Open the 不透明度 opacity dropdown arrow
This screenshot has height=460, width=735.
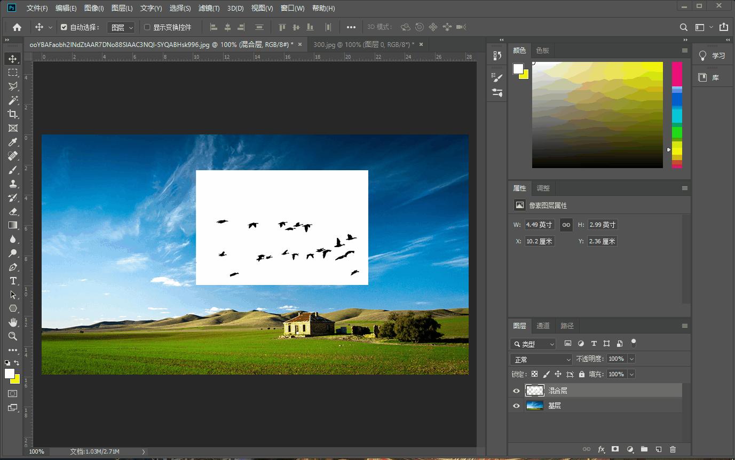632,359
